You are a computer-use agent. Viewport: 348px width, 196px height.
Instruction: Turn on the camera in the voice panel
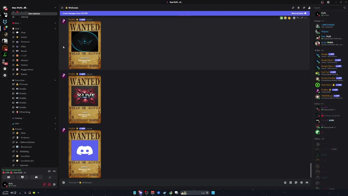point(9,177)
